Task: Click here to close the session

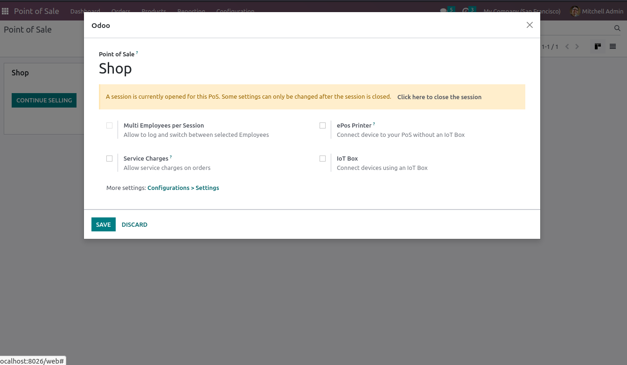Action: pyautogui.click(x=439, y=97)
